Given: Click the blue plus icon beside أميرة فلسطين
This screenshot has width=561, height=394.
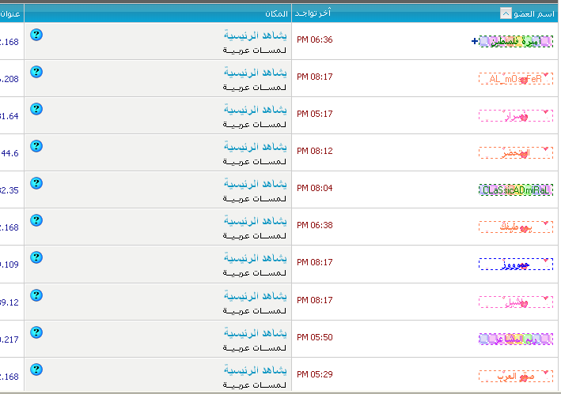Looking at the screenshot, I should [x=474, y=41].
